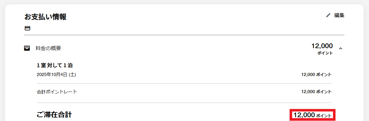This screenshot has width=369, height=121.
Task: Click the 合計ポイントレート label
Action: point(57,92)
